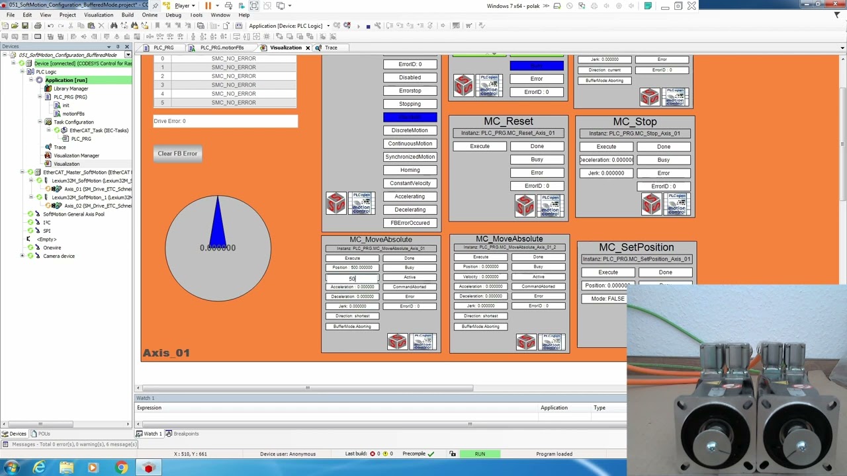847x476 pixels.
Task: Click velocity edit box showing 50
Action: point(352,278)
